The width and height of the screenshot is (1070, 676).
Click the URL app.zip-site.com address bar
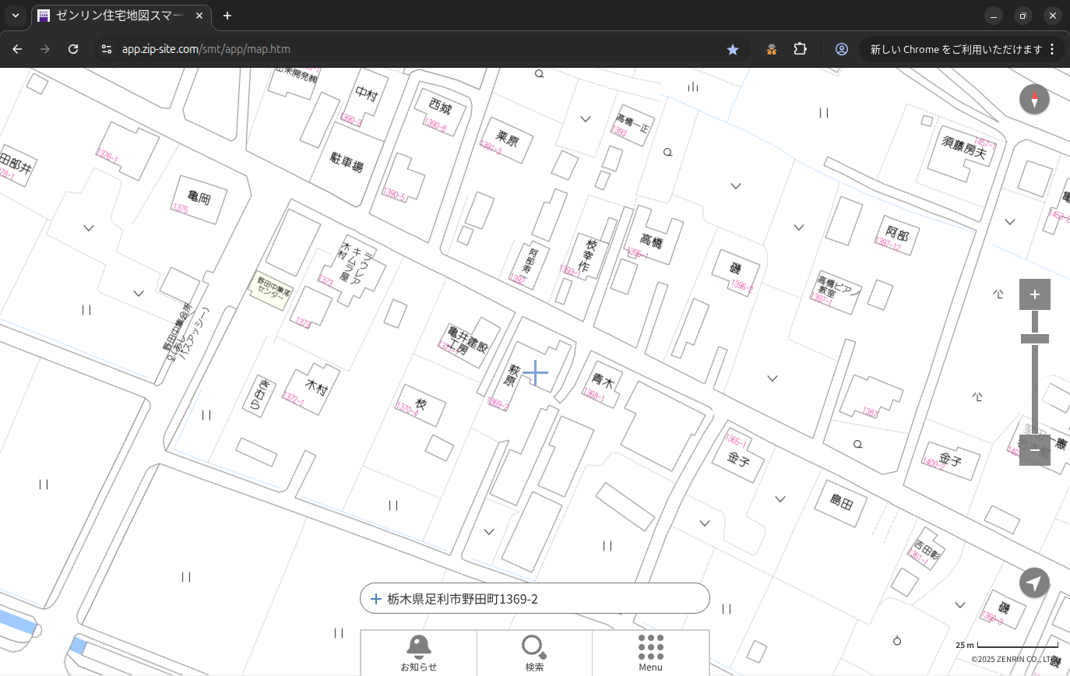click(206, 49)
